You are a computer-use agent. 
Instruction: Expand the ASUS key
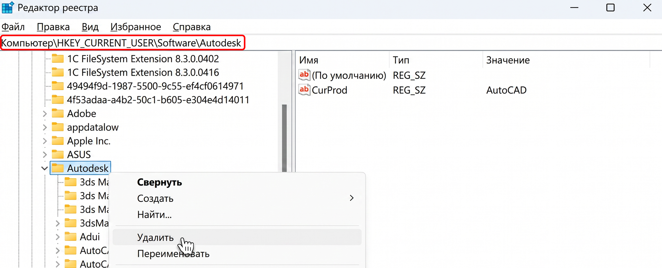point(45,155)
